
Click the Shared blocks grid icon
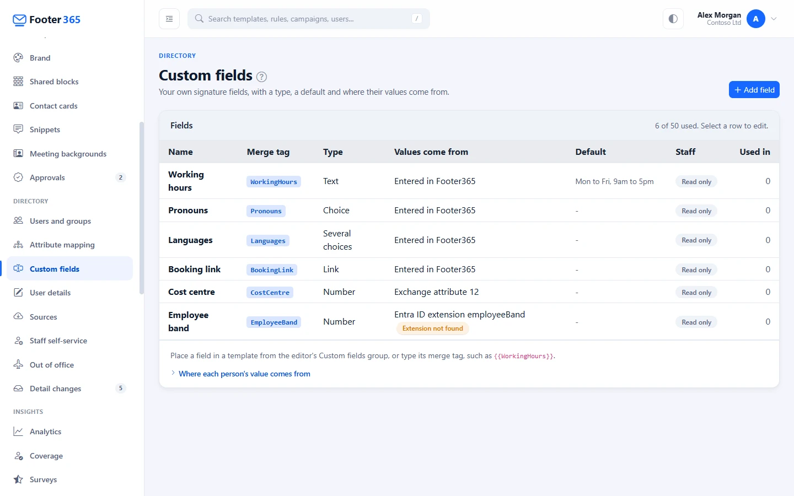click(x=18, y=82)
